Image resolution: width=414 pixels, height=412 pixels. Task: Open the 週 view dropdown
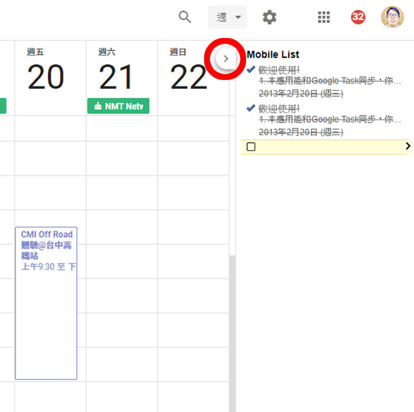[x=227, y=17]
